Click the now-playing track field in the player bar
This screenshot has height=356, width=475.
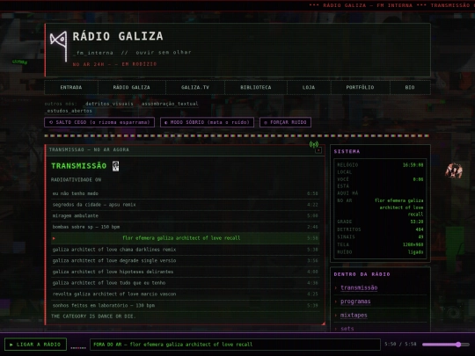click(235, 345)
